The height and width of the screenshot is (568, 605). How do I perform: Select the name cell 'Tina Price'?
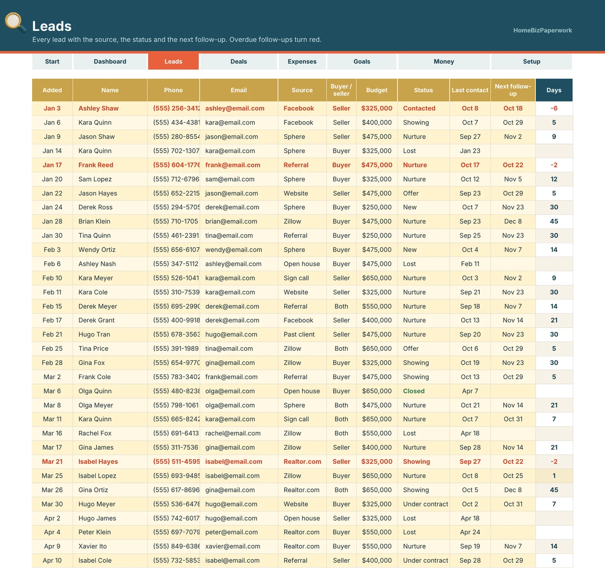110,348
